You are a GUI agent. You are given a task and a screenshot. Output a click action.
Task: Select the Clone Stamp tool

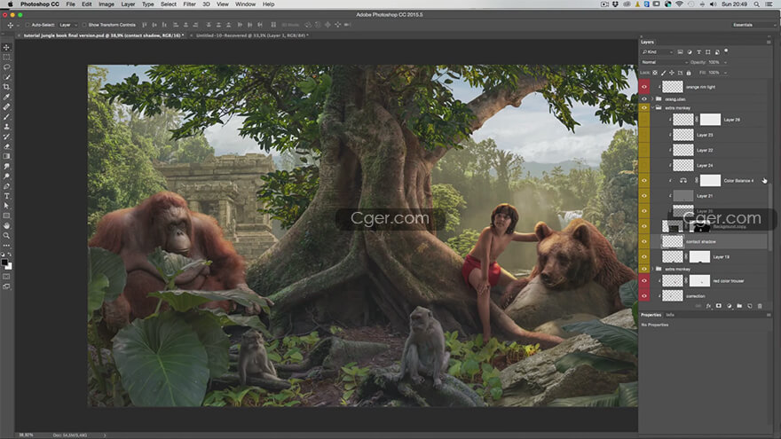tap(6, 127)
